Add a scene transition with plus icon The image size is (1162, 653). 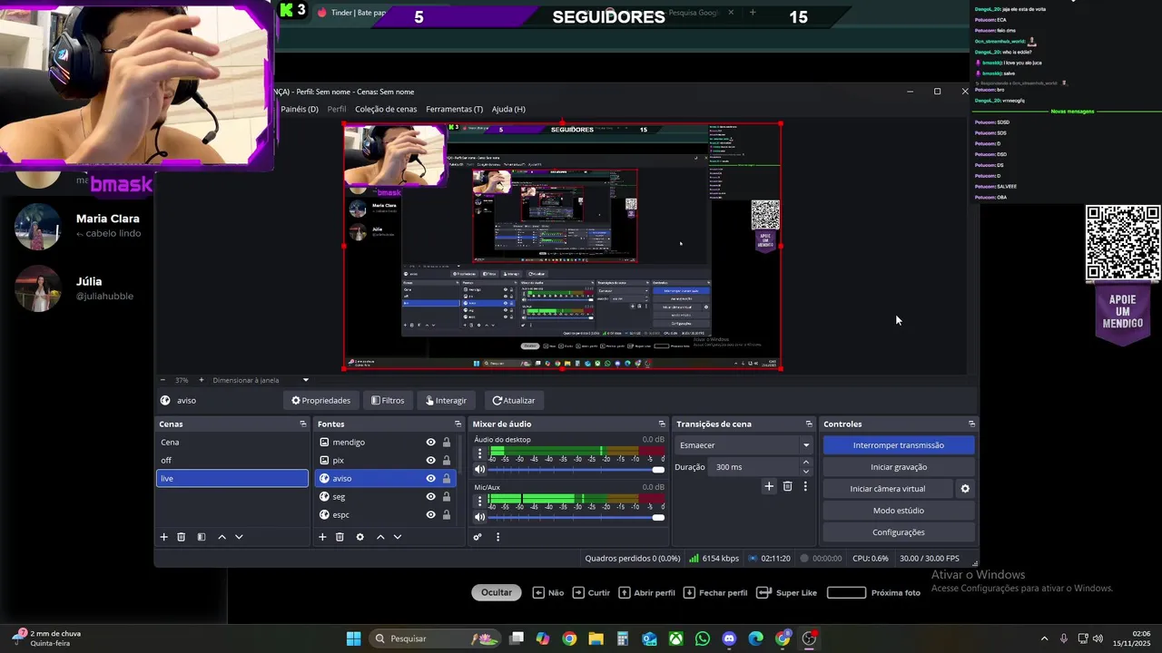[769, 487]
